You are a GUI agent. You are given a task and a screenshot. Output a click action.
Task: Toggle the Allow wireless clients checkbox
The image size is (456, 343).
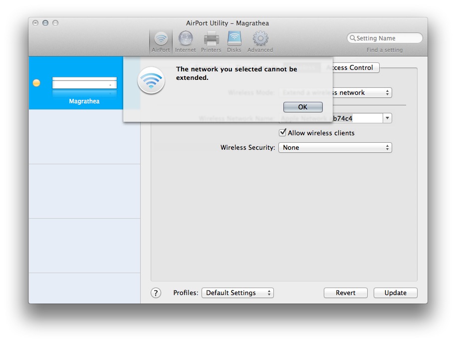[x=283, y=133]
